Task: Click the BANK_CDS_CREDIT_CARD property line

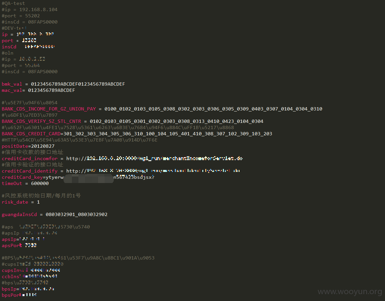Action: click(x=137, y=134)
